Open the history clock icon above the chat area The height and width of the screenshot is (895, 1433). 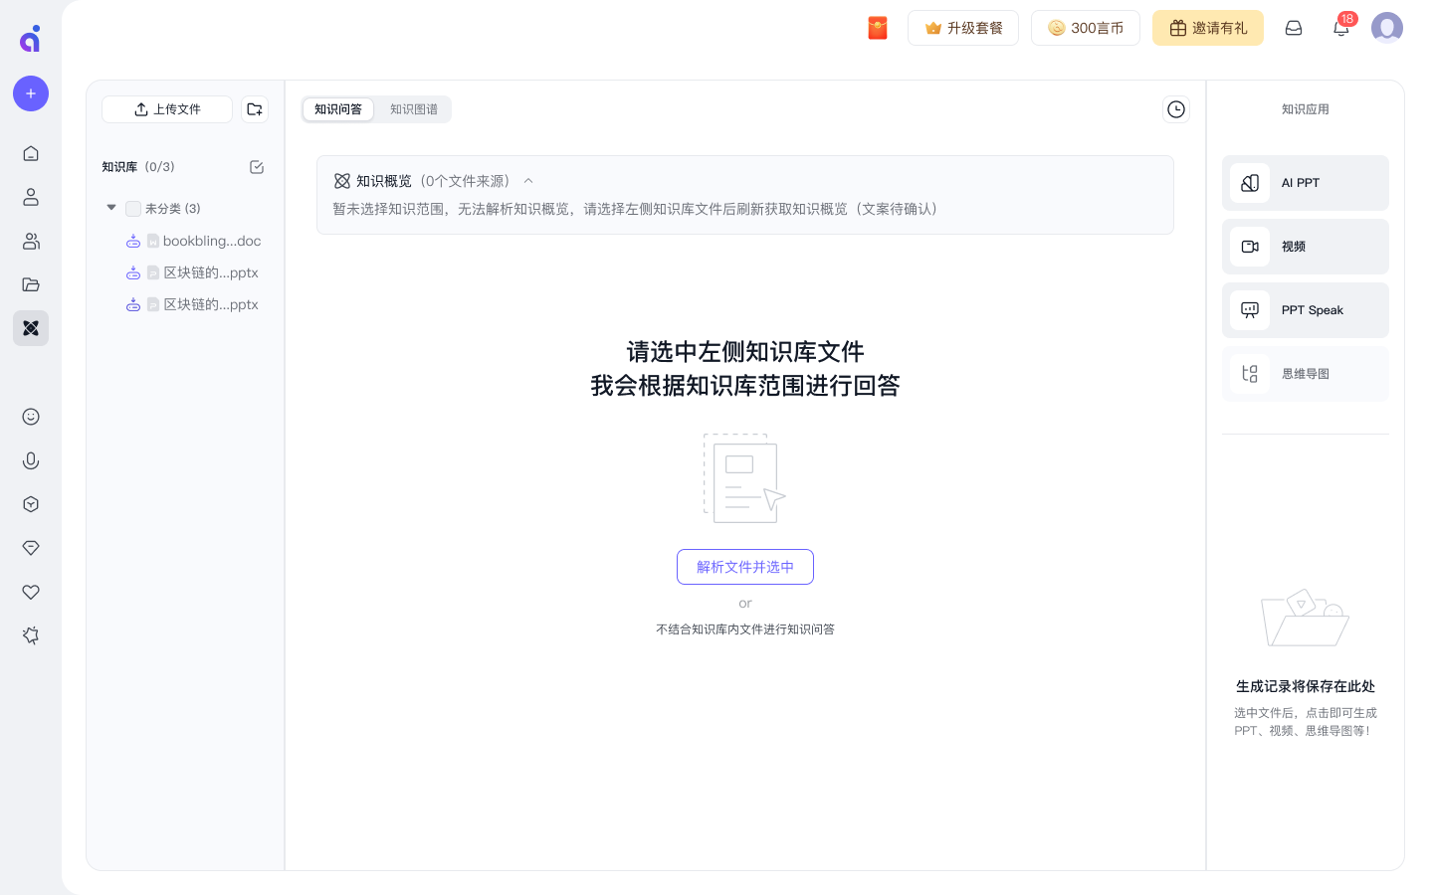tap(1176, 109)
